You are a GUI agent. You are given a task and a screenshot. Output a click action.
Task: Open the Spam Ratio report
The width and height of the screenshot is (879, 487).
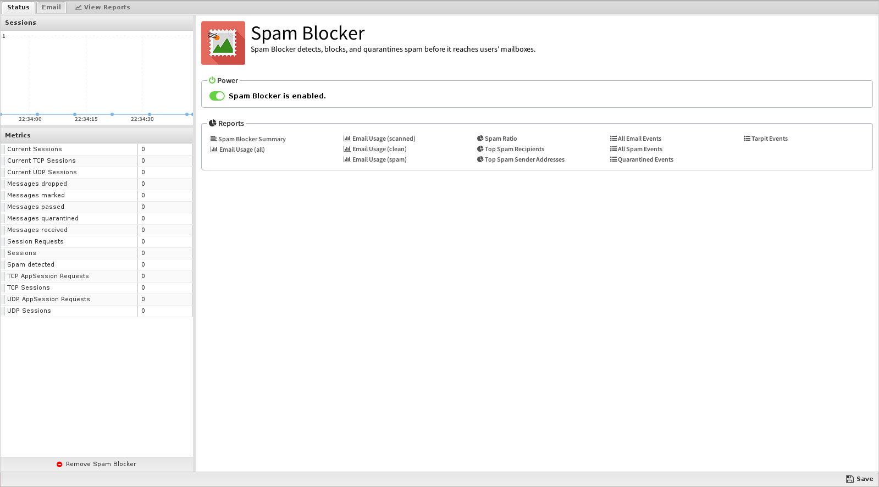coord(497,139)
